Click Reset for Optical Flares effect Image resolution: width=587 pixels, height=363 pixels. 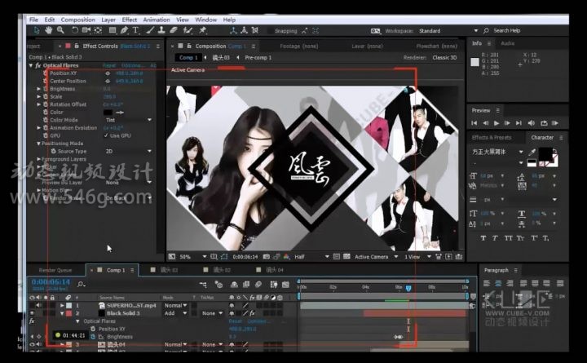click(x=108, y=65)
